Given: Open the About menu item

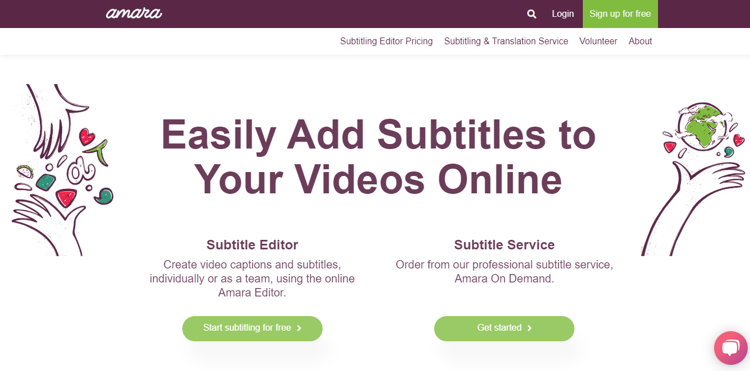Looking at the screenshot, I should (640, 41).
